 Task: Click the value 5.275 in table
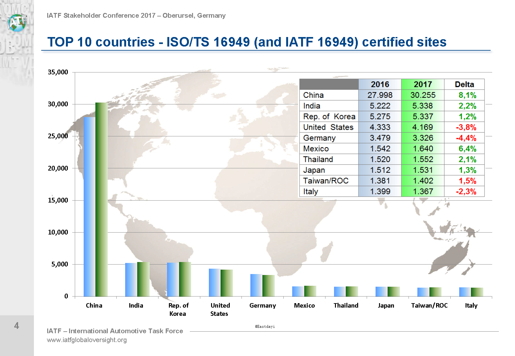(x=380, y=117)
